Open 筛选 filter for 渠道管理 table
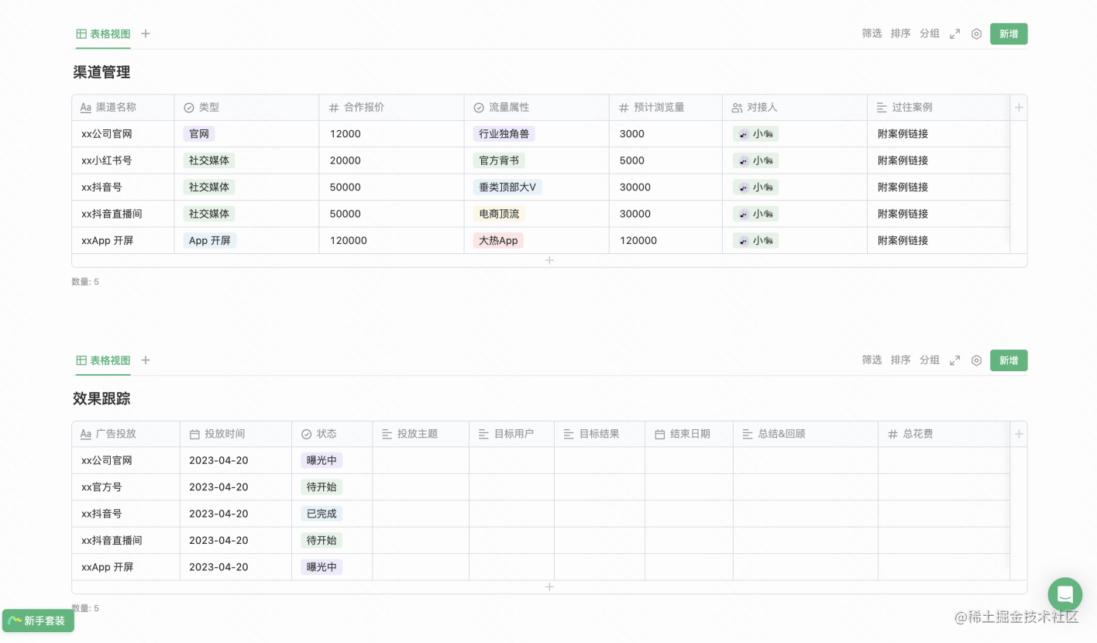 872,33
